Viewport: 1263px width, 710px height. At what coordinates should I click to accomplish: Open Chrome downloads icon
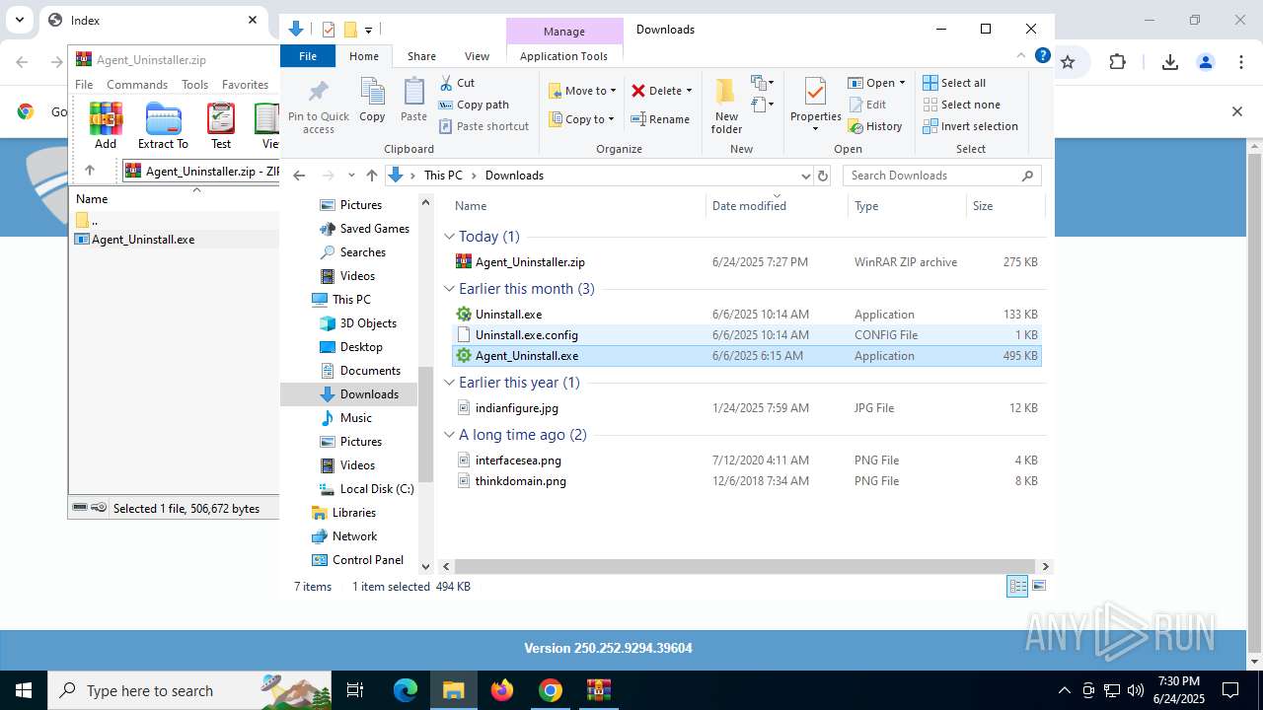pyautogui.click(x=1170, y=62)
